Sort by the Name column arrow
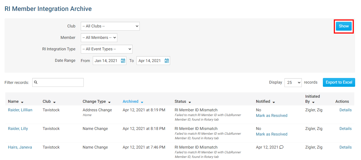Screen dimensions: 361x160 pyautogui.click(x=22, y=102)
